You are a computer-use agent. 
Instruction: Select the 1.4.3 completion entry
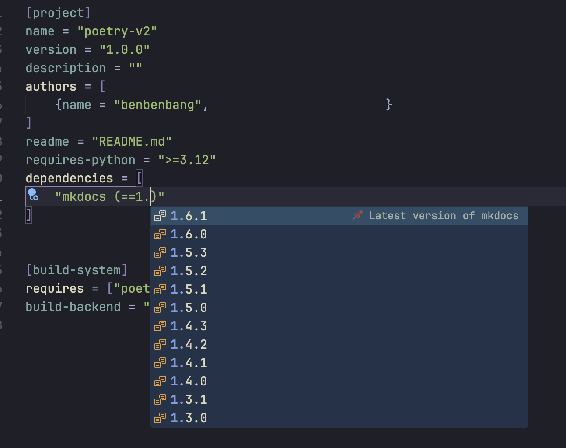click(x=339, y=326)
